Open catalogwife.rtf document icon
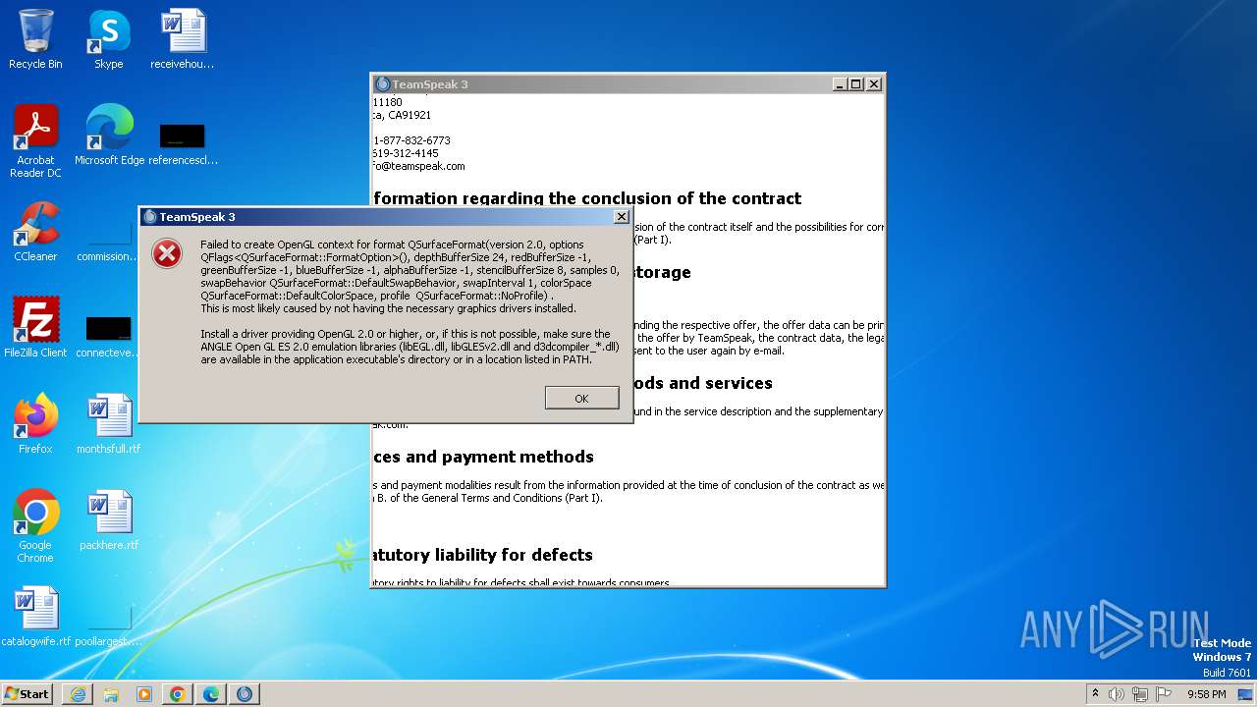This screenshot has width=1257, height=707. coord(35,617)
